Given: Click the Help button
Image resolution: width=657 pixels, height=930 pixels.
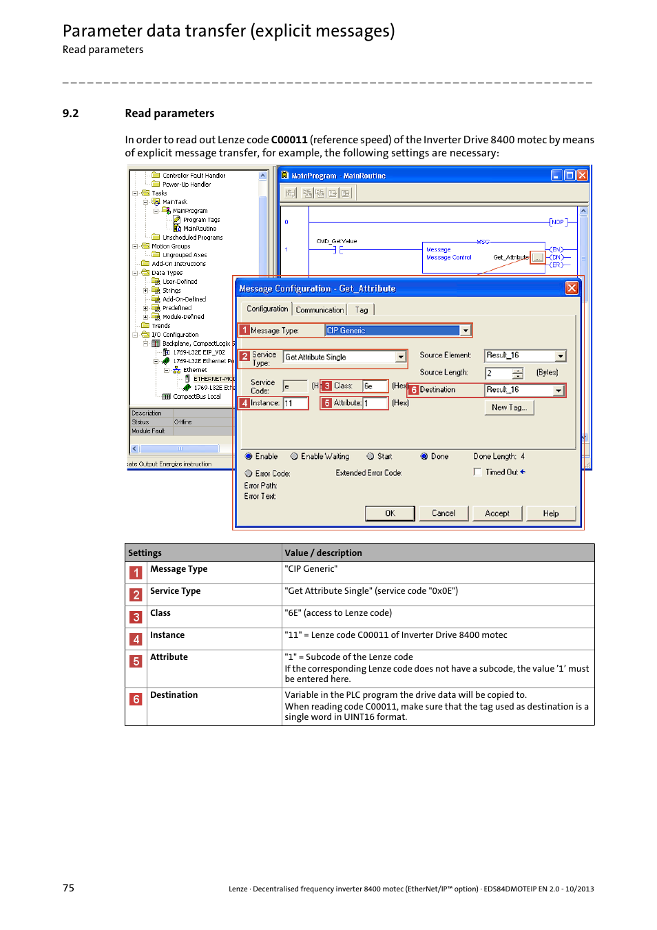Looking at the screenshot, I should (x=551, y=513).
